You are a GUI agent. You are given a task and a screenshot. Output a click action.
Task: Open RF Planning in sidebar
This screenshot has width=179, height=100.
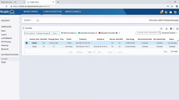6,42
